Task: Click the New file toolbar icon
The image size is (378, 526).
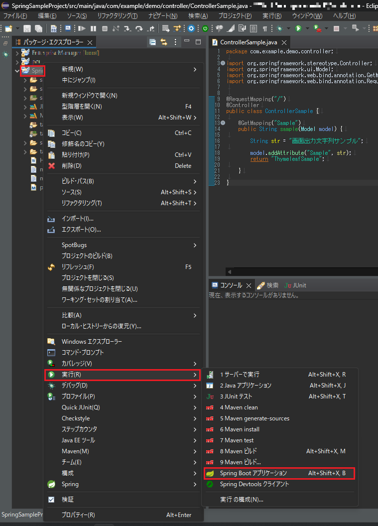Action: 8,28
